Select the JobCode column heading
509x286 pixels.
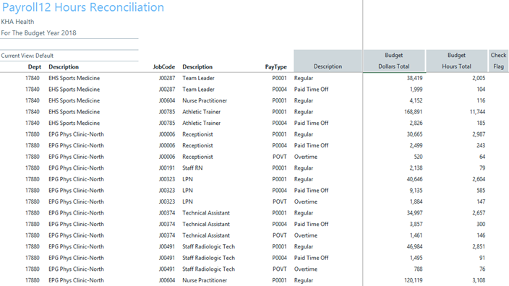click(x=164, y=66)
